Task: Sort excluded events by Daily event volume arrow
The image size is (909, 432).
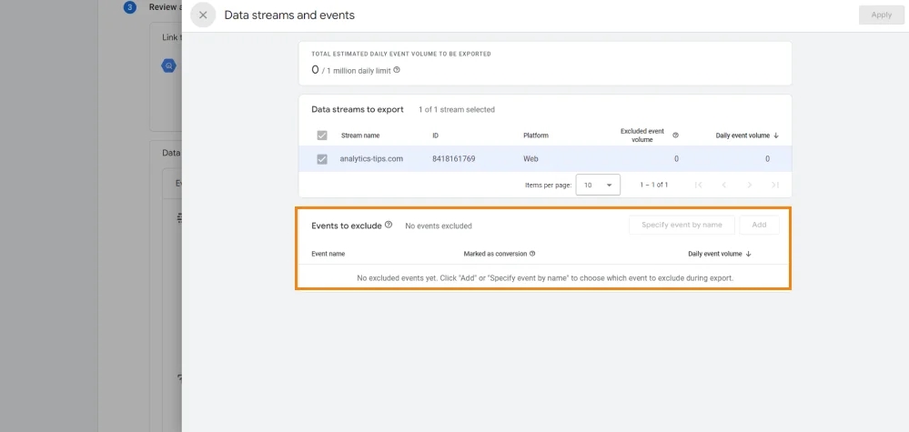Action: [749, 254]
